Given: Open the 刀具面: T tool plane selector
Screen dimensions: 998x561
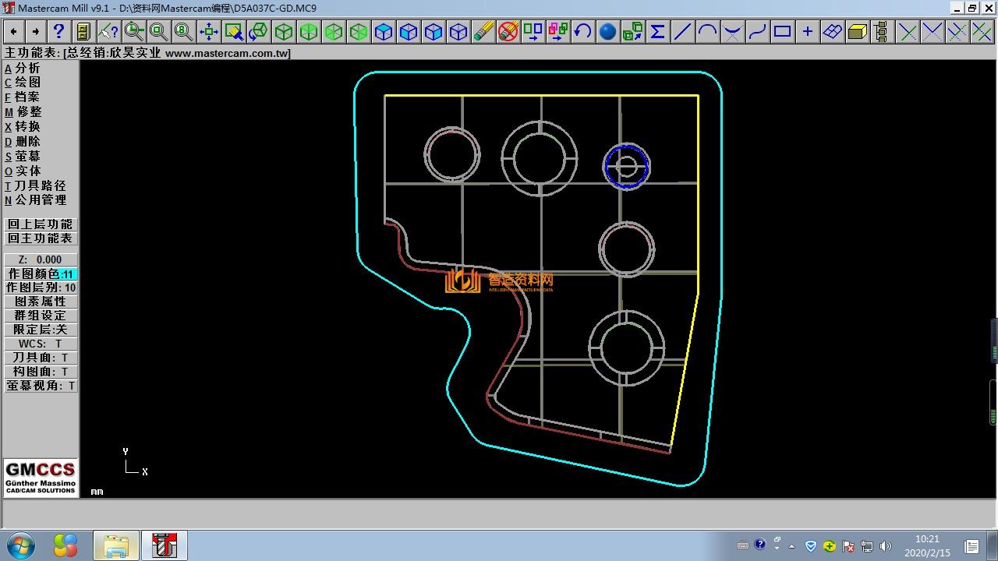Looking at the screenshot, I should point(41,358).
